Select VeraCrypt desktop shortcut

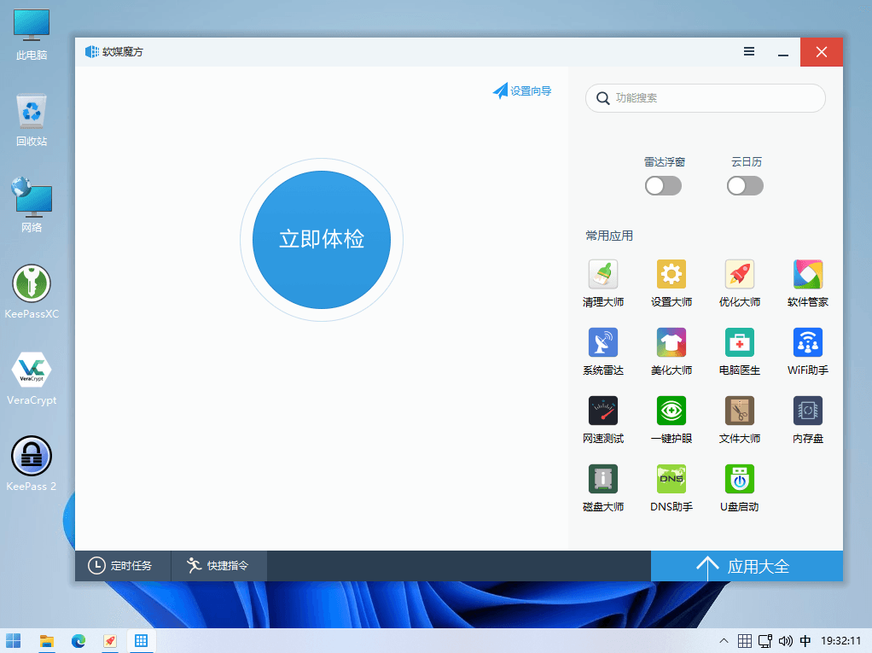32,378
